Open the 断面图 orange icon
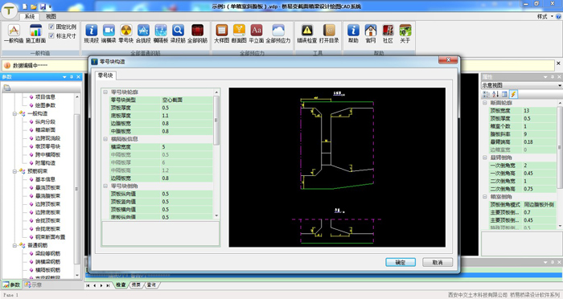 click(239, 31)
